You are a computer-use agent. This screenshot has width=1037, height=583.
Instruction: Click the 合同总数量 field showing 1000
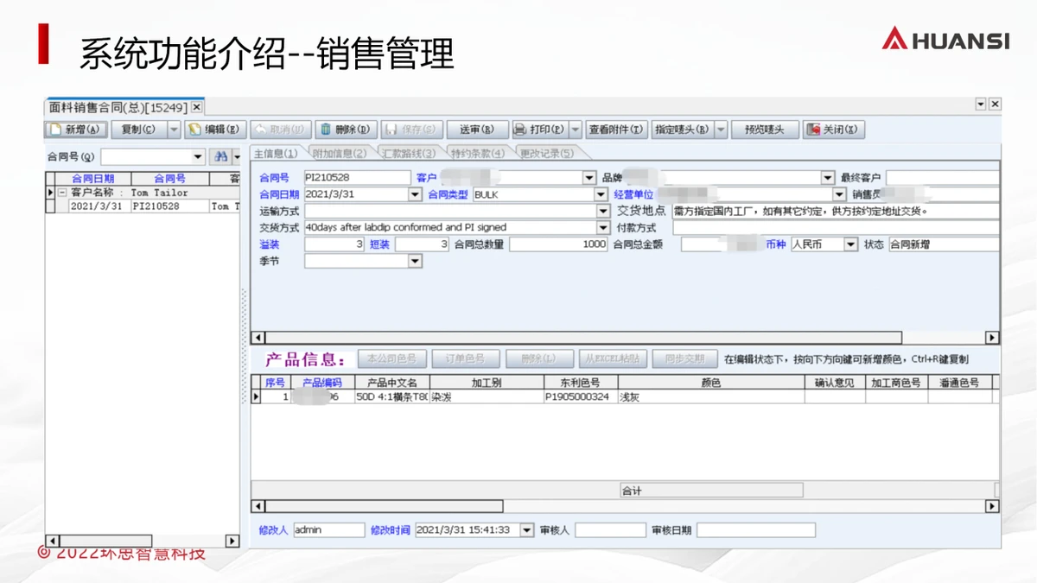[x=559, y=244]
